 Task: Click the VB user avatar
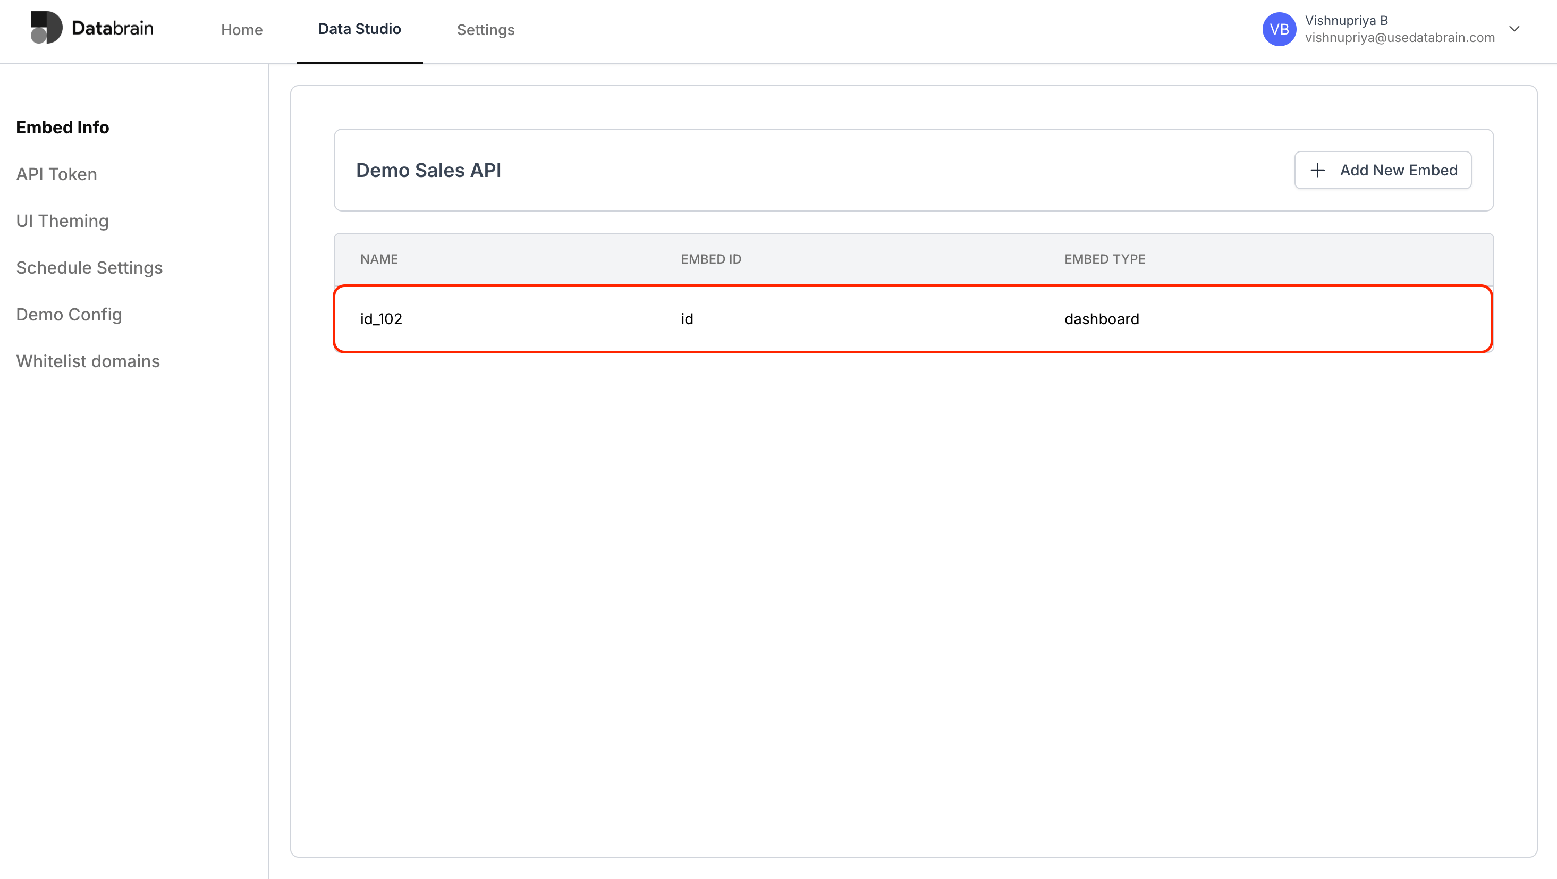point(1279,29)
